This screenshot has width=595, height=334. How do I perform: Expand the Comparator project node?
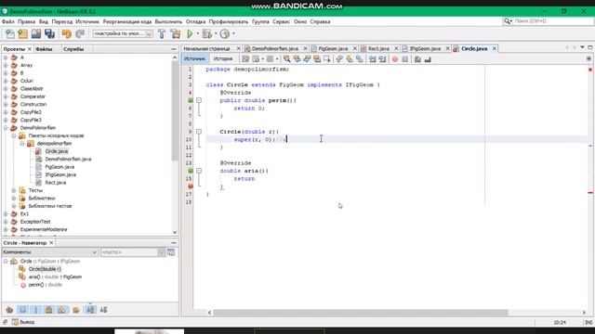tap(6, 96)
